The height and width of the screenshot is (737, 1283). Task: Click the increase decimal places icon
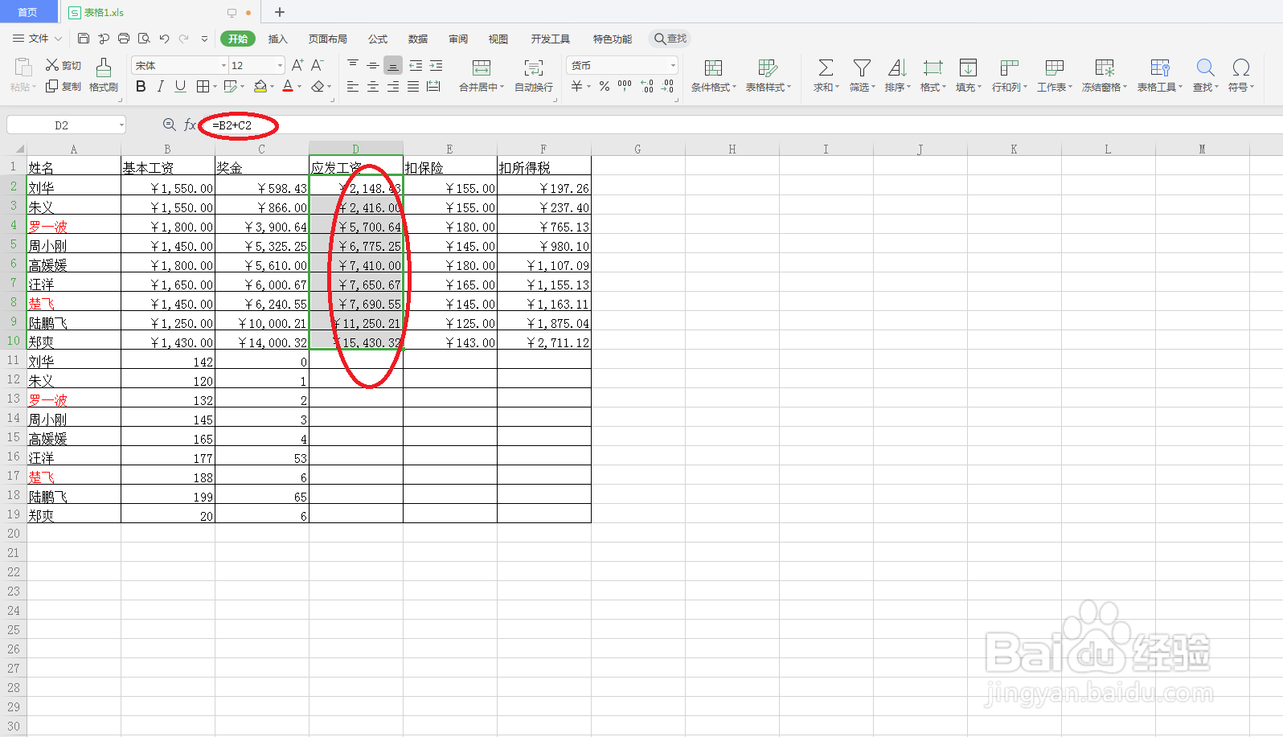coord(647,86)
